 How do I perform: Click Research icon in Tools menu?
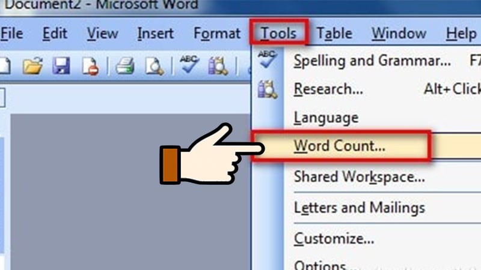[267, 89]
